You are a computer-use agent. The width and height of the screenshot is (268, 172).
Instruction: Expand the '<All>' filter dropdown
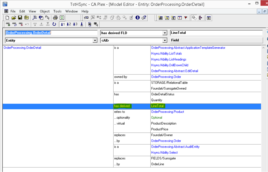point(165,40)
